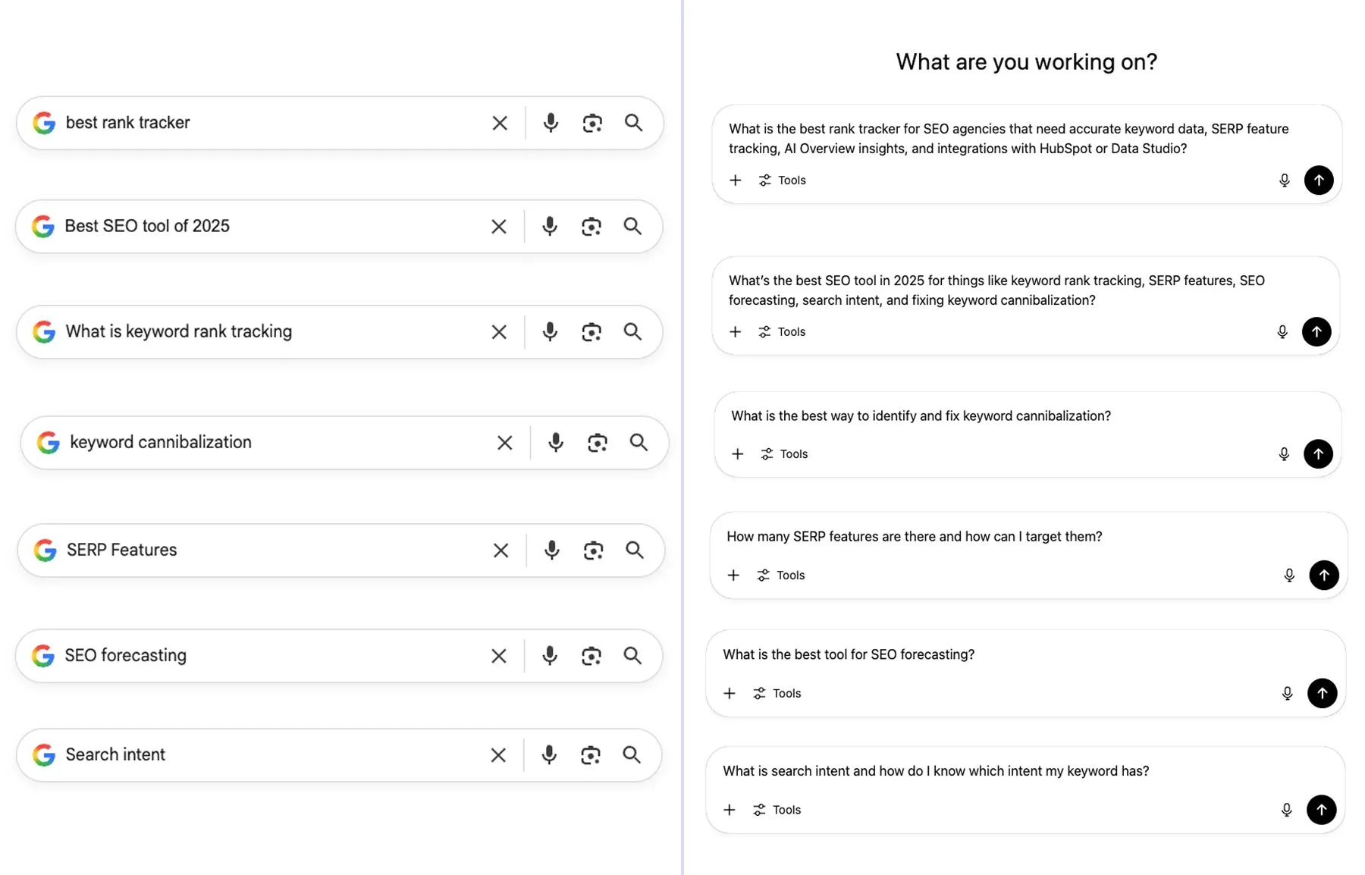Open Tools in the "best SEO tool in 2025" prompt
Viewport: 1365px width, 875px height.
(x=783, y=331)
